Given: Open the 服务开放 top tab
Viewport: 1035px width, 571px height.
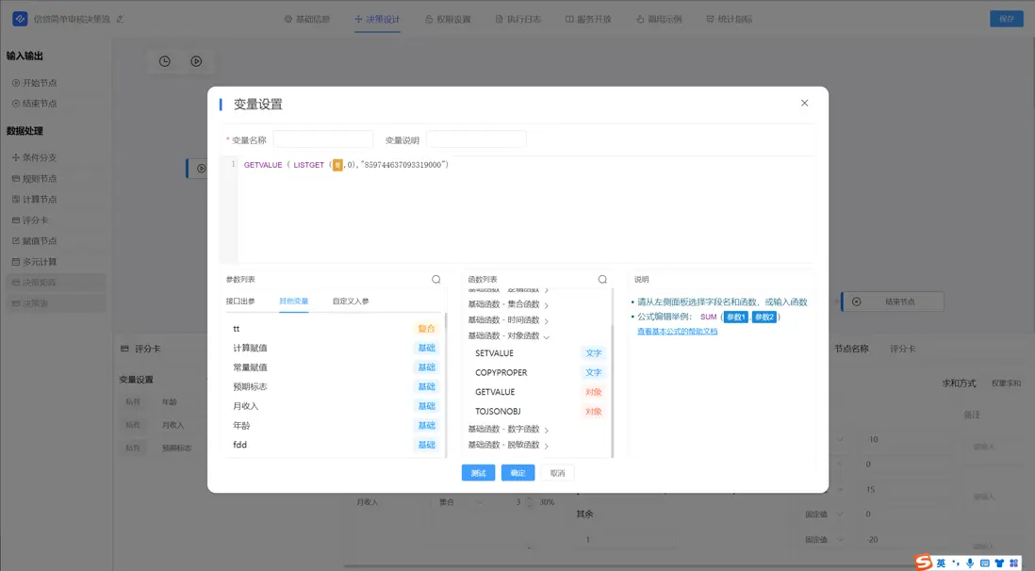Looking at the screenshot, I should click(x=588, y=19).
